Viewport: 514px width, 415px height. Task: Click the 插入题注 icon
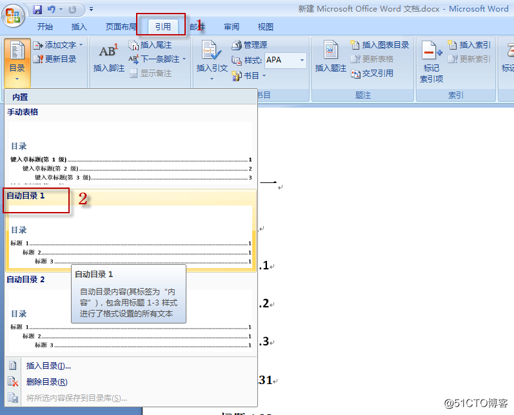[x=330, y=51]
